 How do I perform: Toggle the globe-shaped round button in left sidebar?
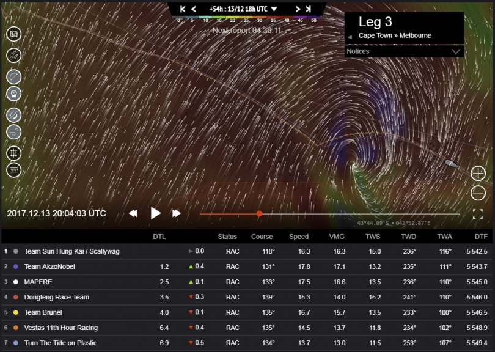pos(14,94)
